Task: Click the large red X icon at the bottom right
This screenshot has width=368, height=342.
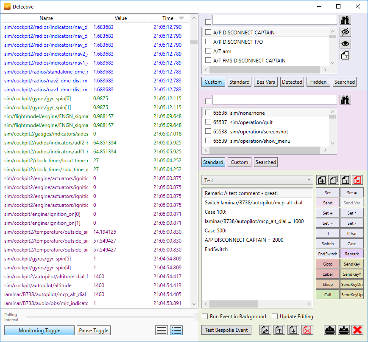Action: (x=357, y=330)
